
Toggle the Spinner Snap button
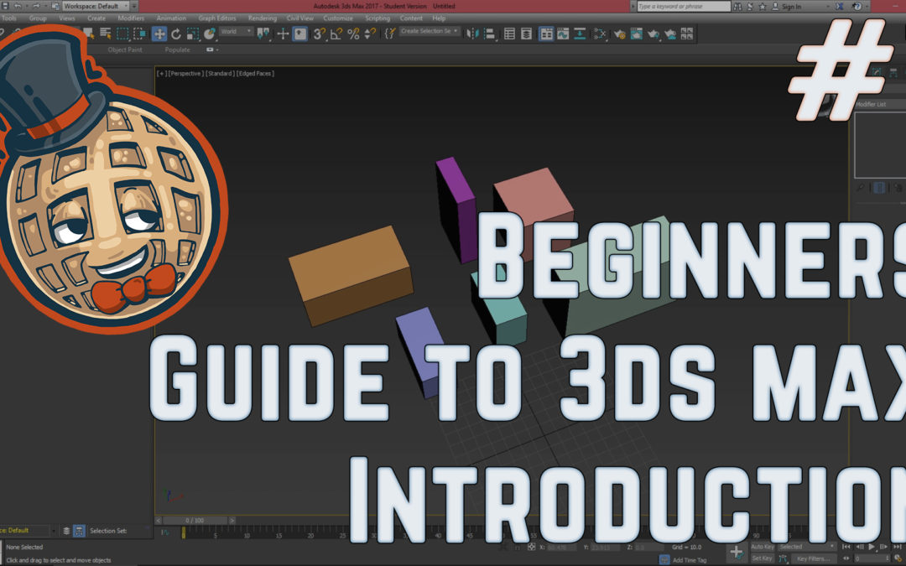point(369,34)
